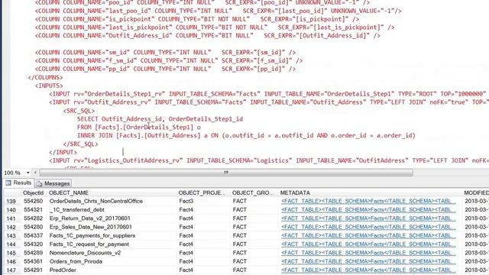Click the horizontal scrollbar thumb in editor
Viewport: 489px width, 275px height.
point(226,173)
